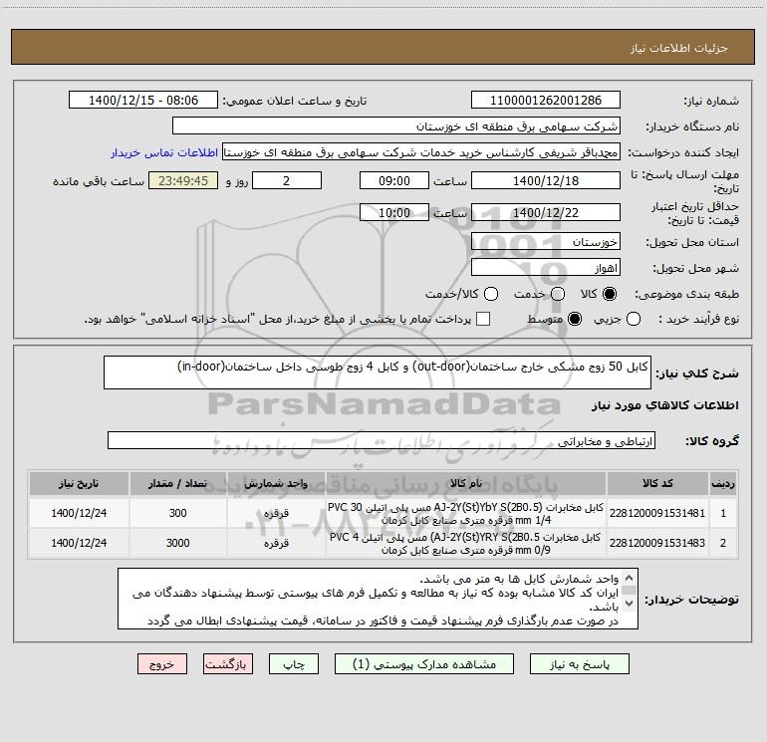The width and height of the screenshot is (767, 742).
Task: Select the کالا/خدمت radio button
Action: click(491, 294)
